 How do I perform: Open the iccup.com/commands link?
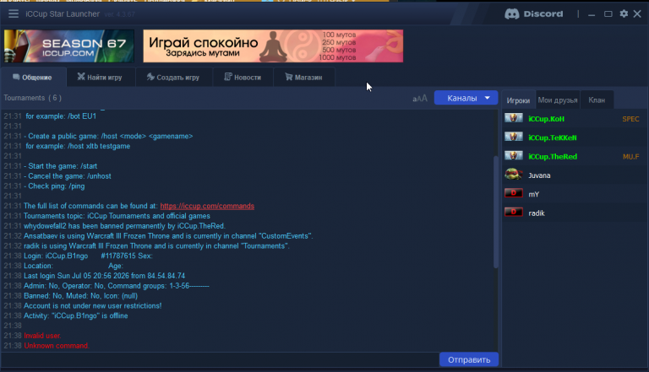coord(207,206)
